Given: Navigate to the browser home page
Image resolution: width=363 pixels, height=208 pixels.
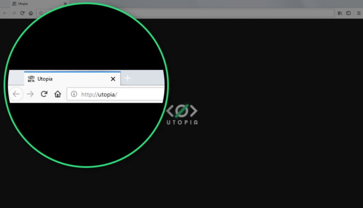Looking at the screenshot, I should point(30,13).
